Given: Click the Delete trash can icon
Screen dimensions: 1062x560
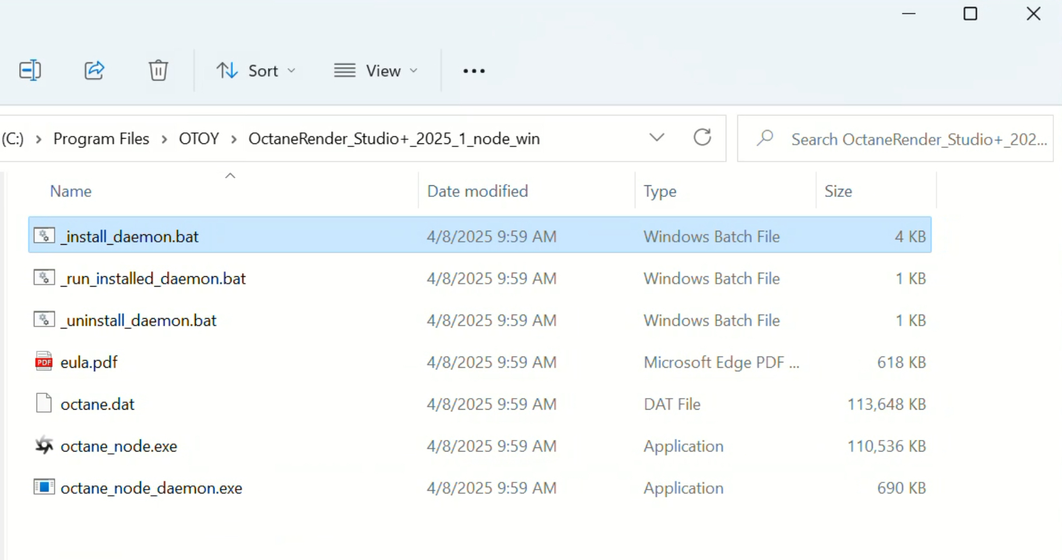Looking at the screenshot, I should (x=158, y=71).
